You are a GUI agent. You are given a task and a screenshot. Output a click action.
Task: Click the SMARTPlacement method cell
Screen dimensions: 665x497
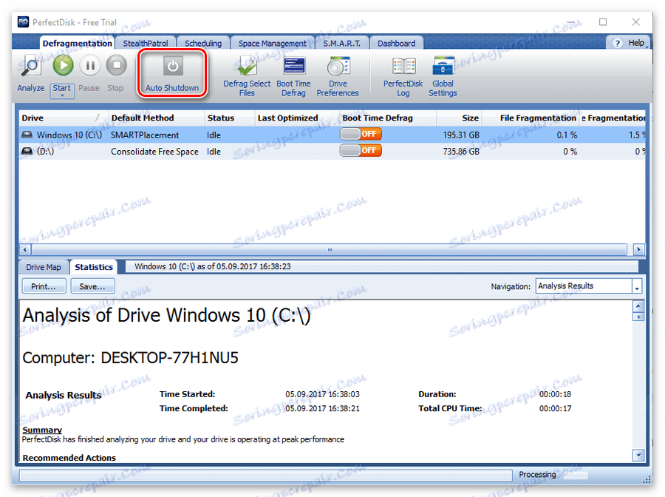145,135
